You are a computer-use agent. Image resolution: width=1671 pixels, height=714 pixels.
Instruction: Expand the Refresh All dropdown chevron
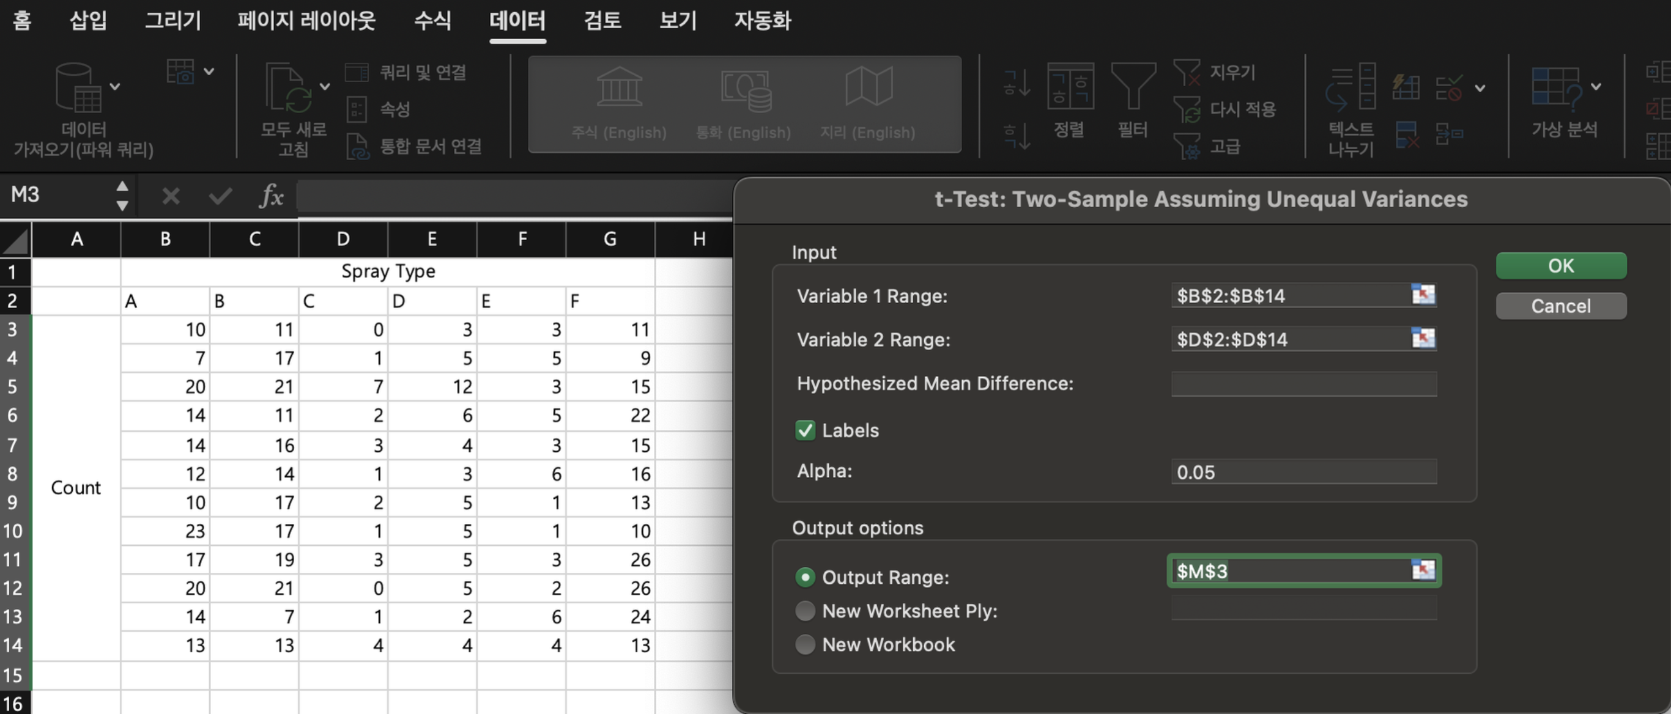tap(325, 86)
